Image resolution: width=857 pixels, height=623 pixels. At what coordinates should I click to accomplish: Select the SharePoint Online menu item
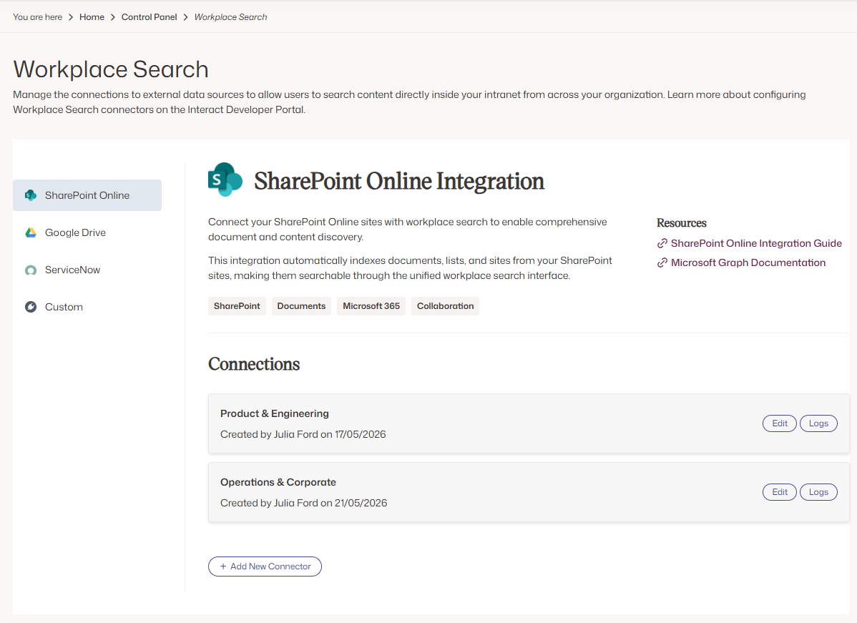coord(87,195)
